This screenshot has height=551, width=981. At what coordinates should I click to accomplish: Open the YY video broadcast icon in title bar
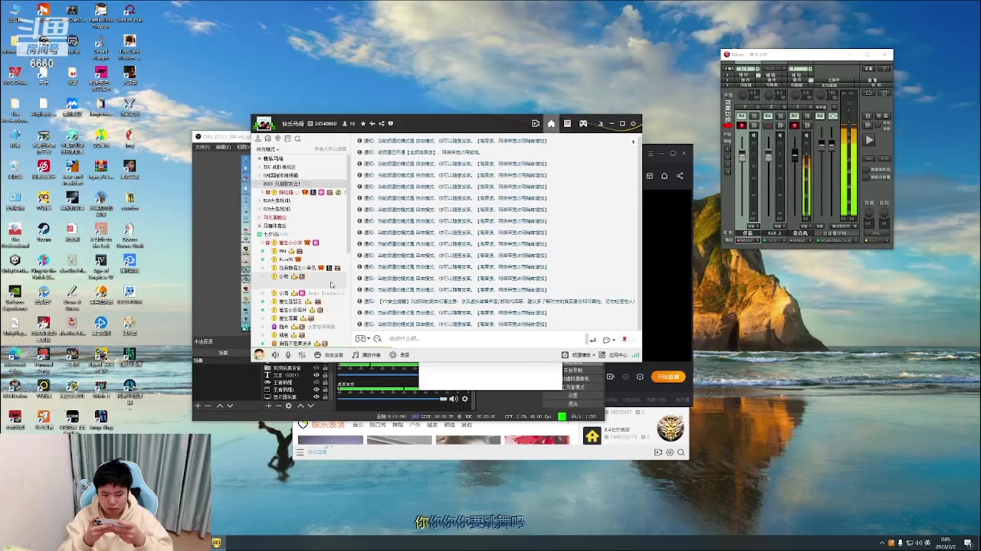pyautogui.click(x=535, y=123)
